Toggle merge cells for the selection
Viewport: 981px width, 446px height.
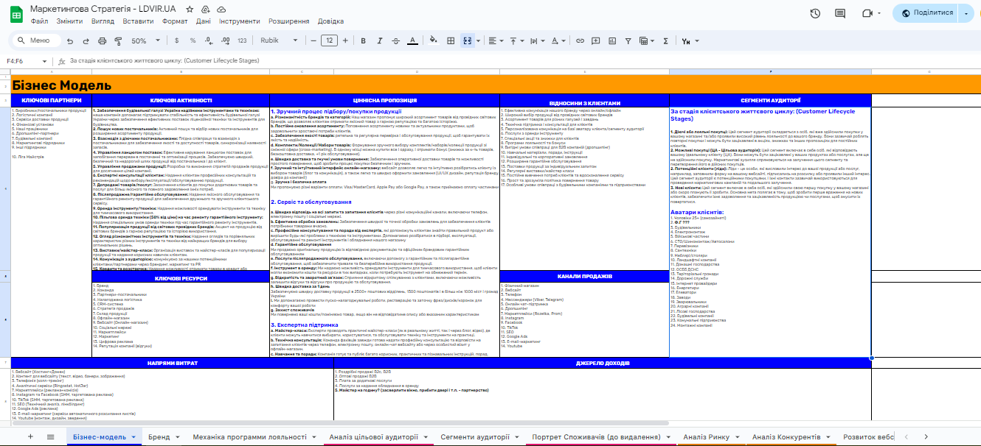point(466,40)
